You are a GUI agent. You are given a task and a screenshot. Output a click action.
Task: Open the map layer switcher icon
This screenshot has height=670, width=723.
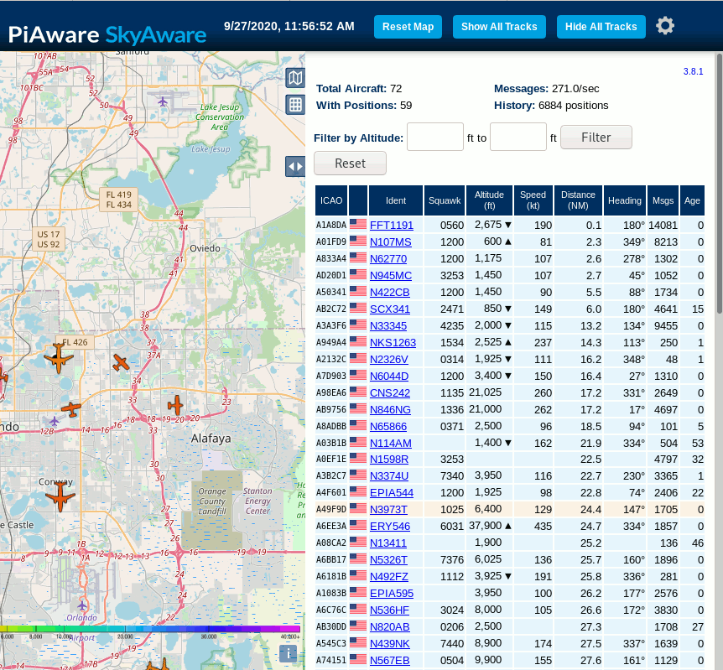tap(295, 78)
